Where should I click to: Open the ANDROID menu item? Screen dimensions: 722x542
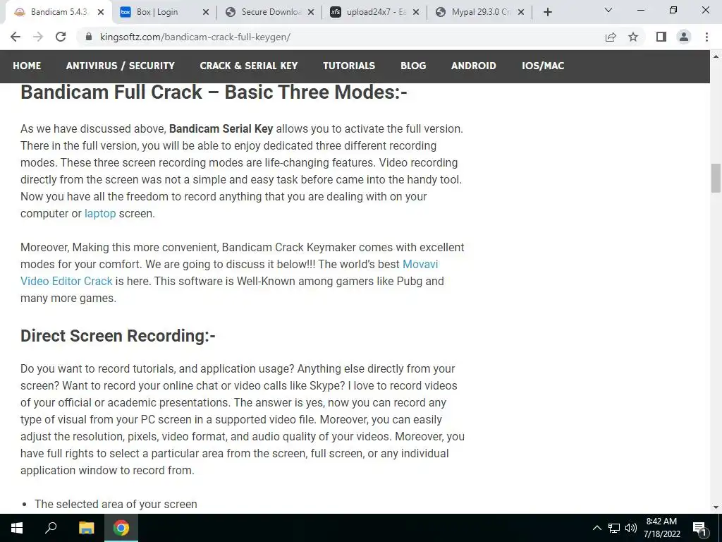click(x=473, y=66)
